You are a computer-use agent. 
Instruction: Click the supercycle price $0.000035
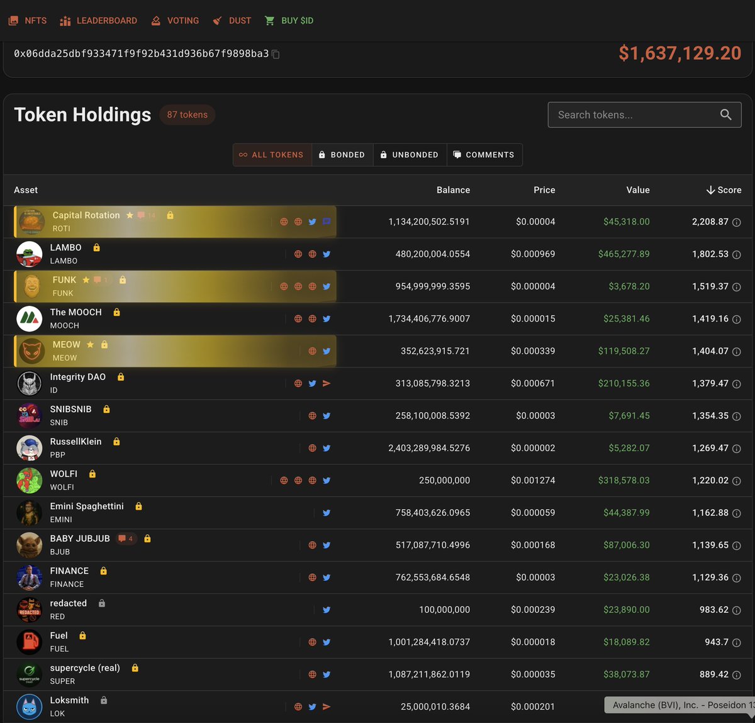pyautogui.click(x=533, y=675)
